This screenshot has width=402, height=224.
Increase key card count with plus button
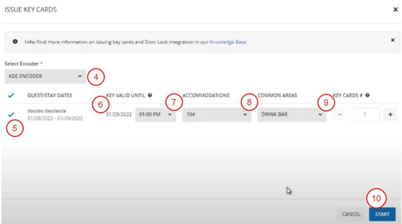390,114
